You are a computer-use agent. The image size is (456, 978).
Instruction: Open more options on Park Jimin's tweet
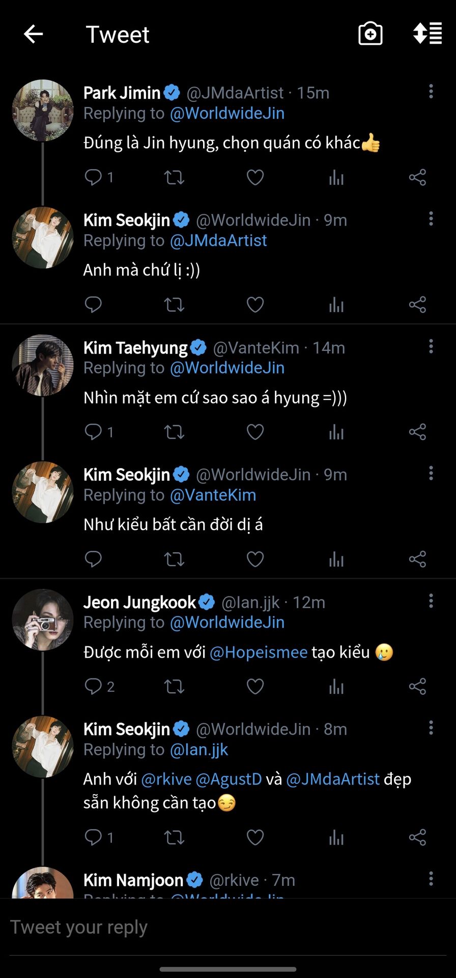click(431, 92)
